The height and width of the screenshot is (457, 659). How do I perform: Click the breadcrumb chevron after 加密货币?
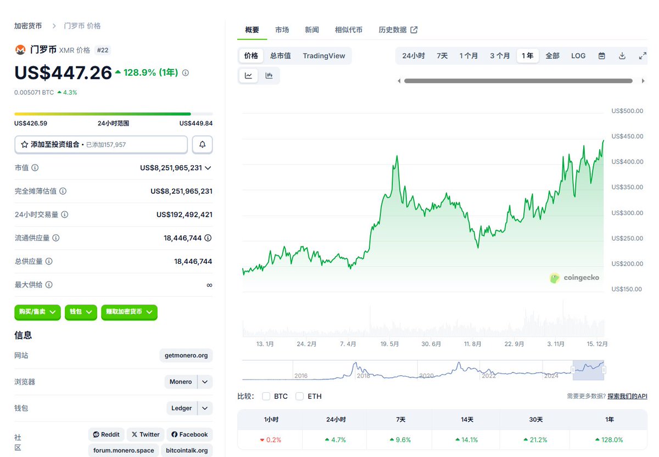point(54,26)
